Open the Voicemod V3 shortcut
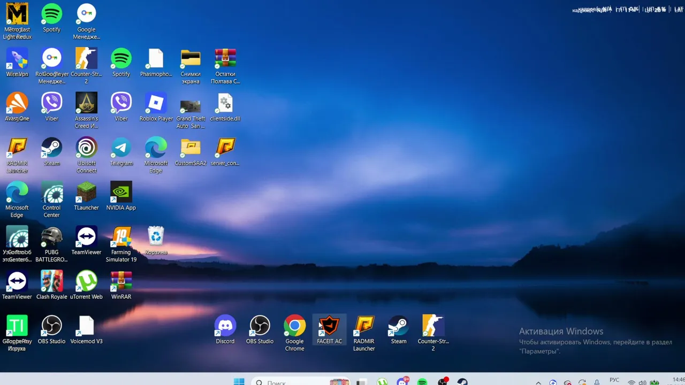The width and height of the screenshot is (685, 385). [x=86, y=329]
